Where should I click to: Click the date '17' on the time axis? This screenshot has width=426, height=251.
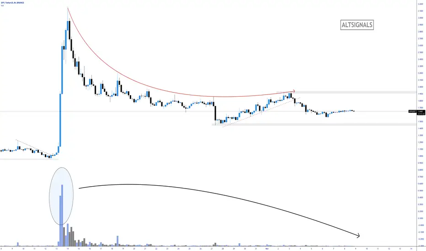(101, 249)
